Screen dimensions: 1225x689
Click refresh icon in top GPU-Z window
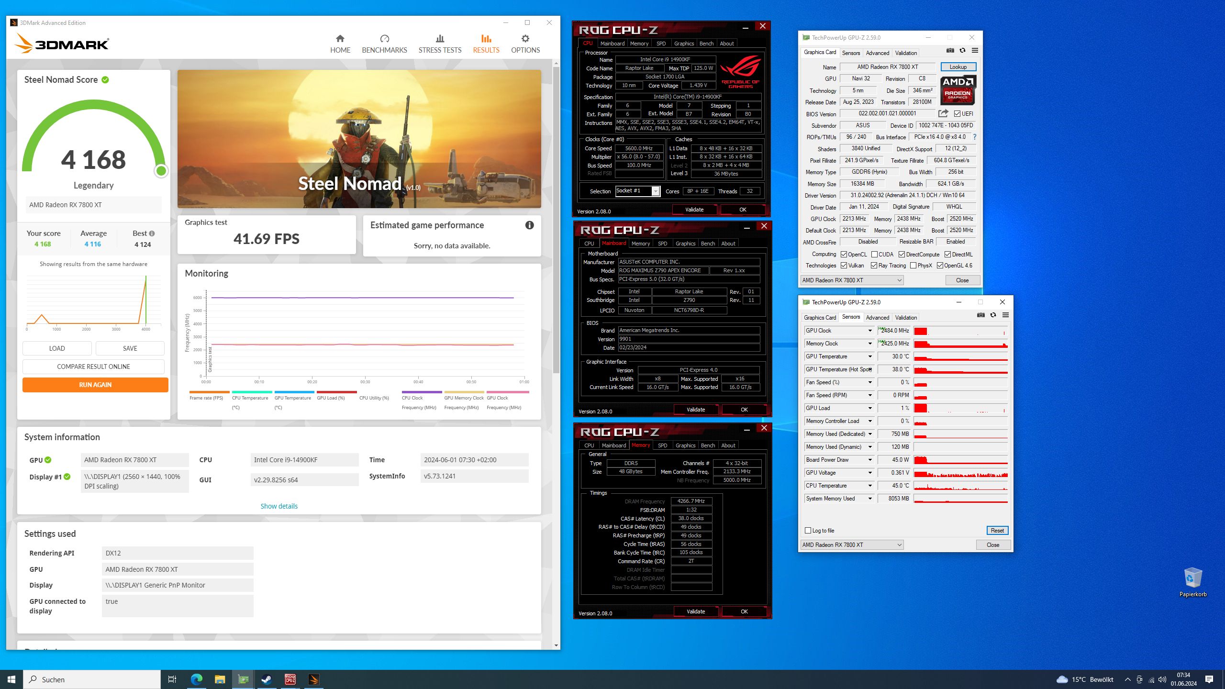coord(963,51)
